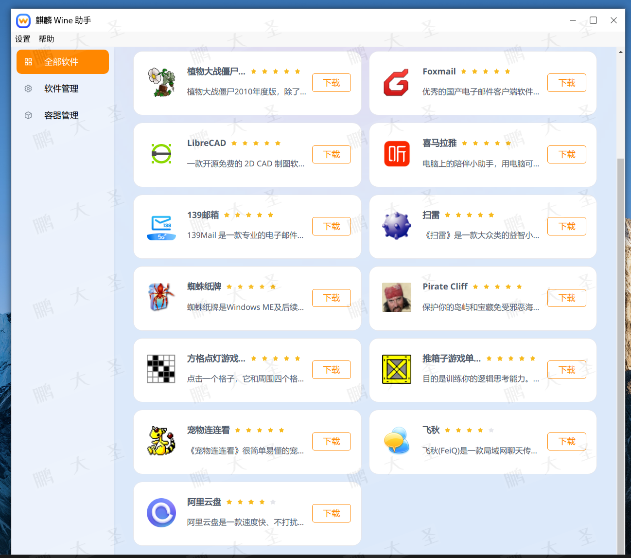The height and width of the screenshot is (558, 631).
Task: Click the vertical scrollbar thumb
Action: pos(620,356)
